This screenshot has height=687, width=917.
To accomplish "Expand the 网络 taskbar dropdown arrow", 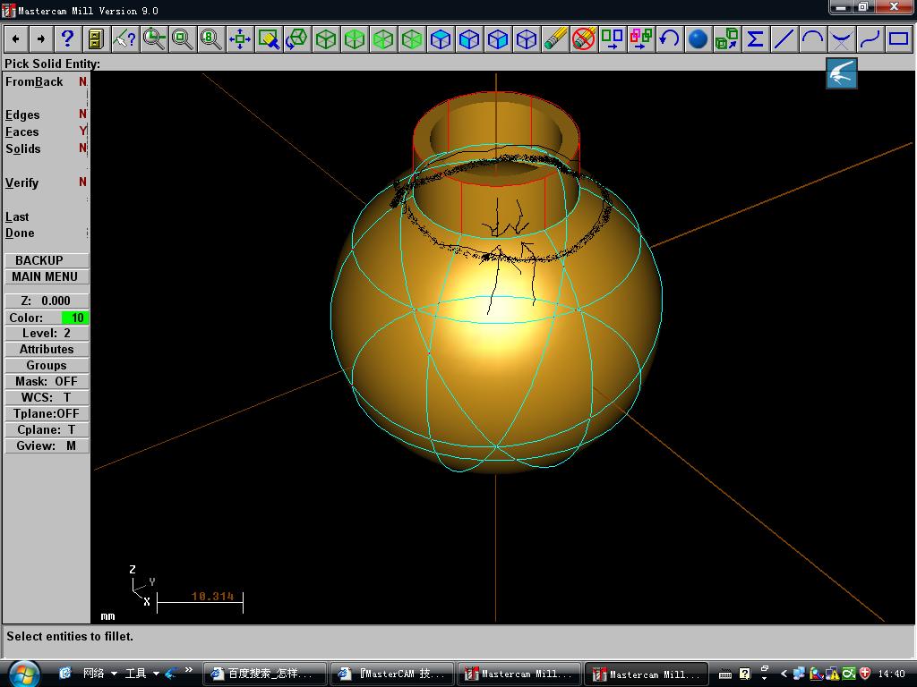I will tap(114, 674).
